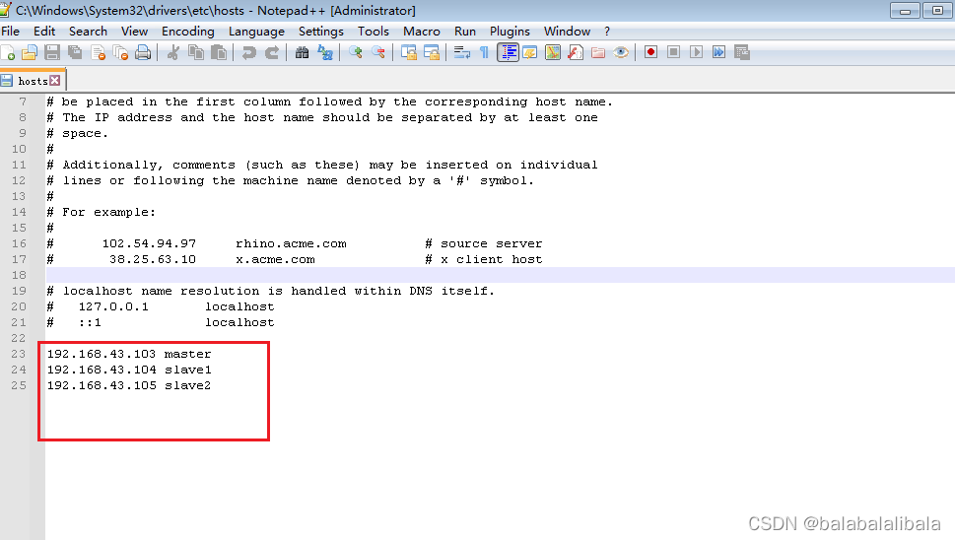
Task: Toggle show all characters pilcrow icon
Action: [484, 53]
